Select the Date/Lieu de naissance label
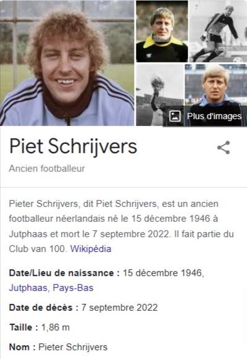The height and width of the screenshot is (359, 247). [x=64, y=273]
